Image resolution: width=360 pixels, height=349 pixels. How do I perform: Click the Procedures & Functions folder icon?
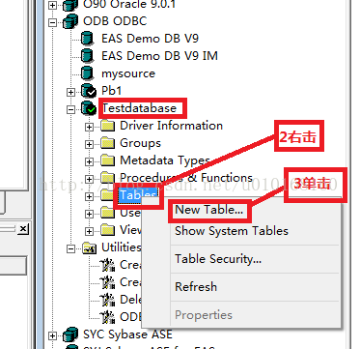(x=107, y=178)
